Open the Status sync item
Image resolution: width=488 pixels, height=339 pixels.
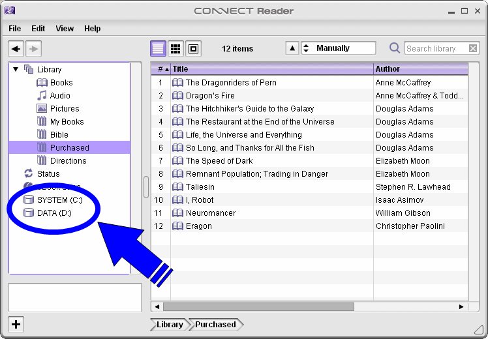click(x=48, y=174)
